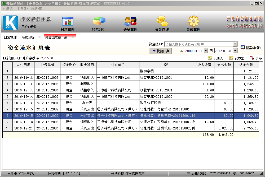265x177 pixels.
Task: Click the total expense 4,045.00
Action: 226,135
